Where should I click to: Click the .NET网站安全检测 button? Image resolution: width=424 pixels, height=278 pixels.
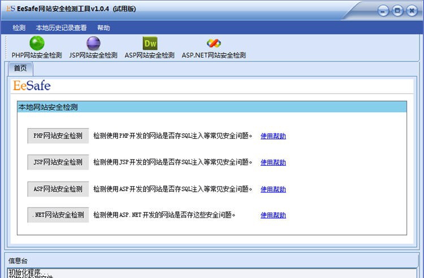pyautogui.click(x=58, y=215)
